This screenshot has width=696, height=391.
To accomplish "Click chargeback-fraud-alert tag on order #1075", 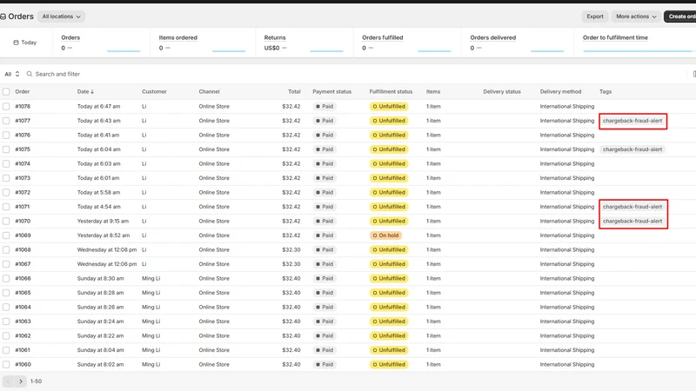I will tap(632, 149).
